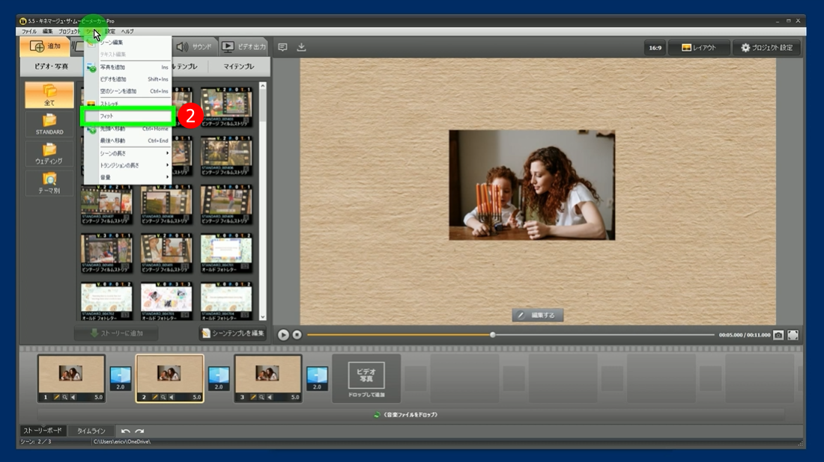
Task: Enter fullscreen preview mode
Action: pos(793,335)
